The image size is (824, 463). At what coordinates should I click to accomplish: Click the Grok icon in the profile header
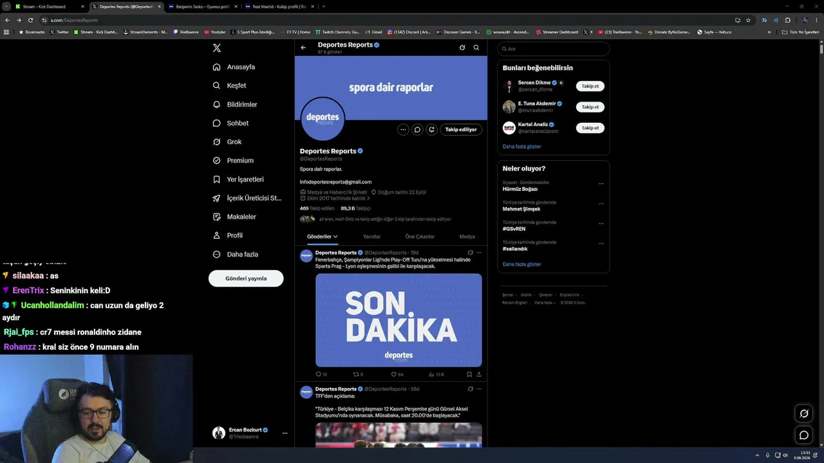(x=462, y=48)
